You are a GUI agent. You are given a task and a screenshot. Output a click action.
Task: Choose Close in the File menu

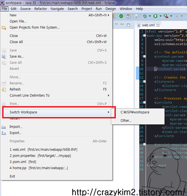pyautogui.click(x=56, y=36)
